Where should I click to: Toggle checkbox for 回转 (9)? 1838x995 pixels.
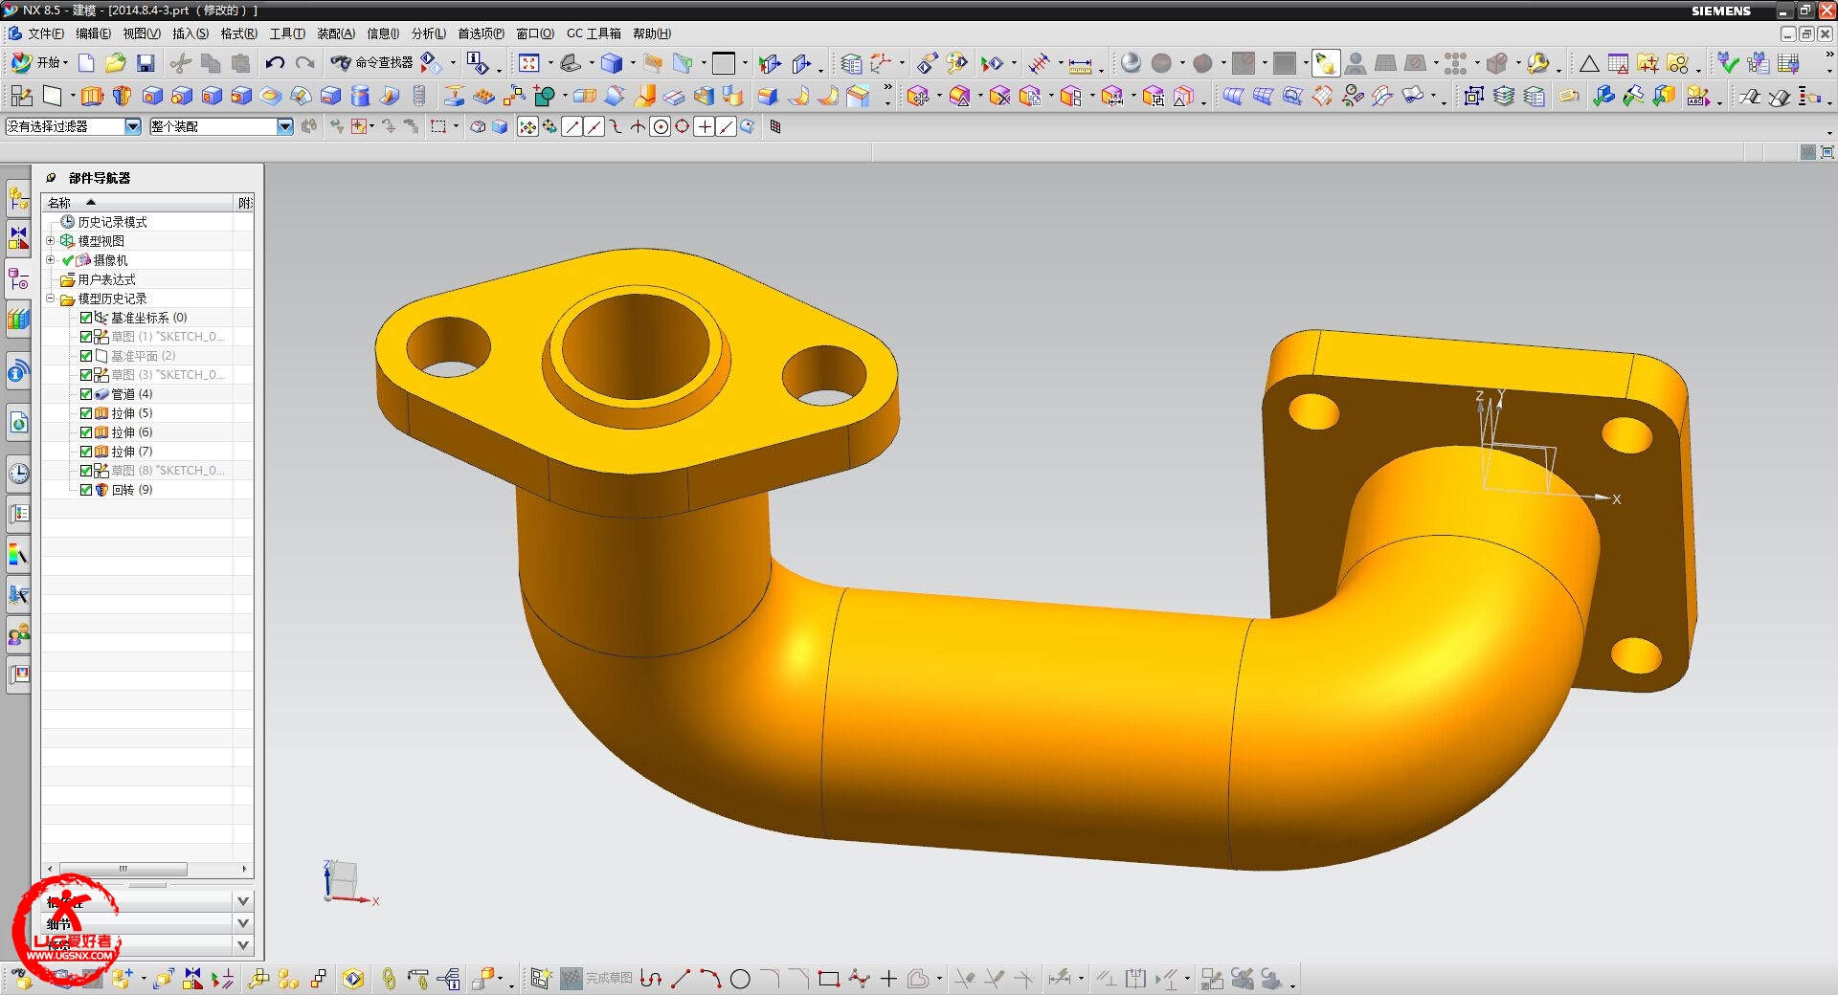[86, 490]
